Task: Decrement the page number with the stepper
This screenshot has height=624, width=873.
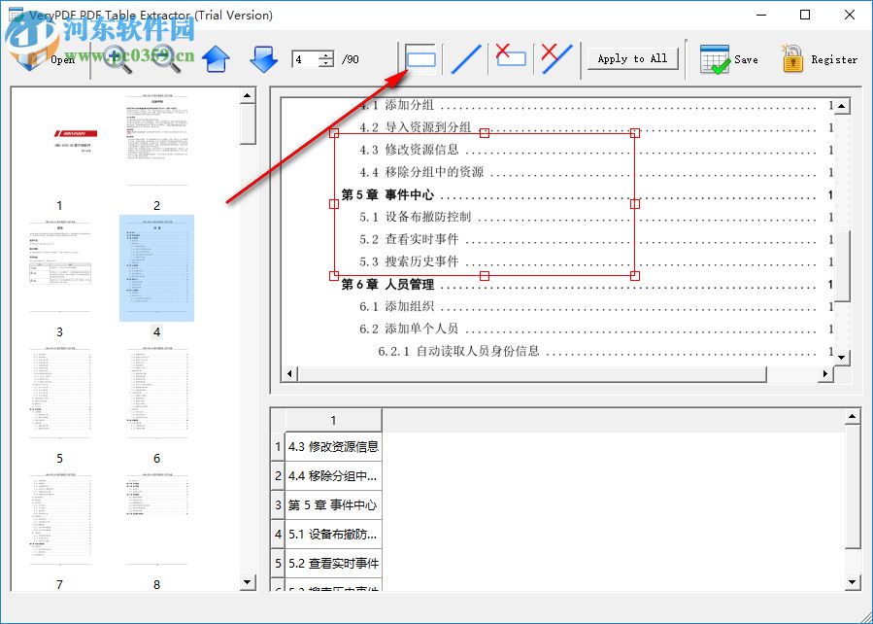Action: point(326,64)
